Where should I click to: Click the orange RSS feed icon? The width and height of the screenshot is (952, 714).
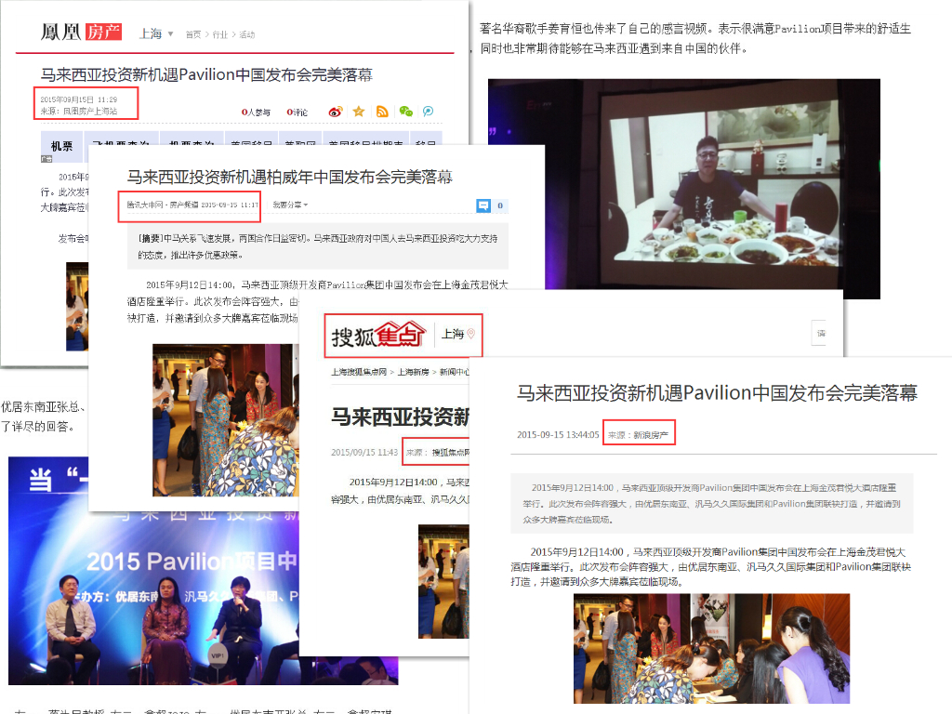pos(382,112)
